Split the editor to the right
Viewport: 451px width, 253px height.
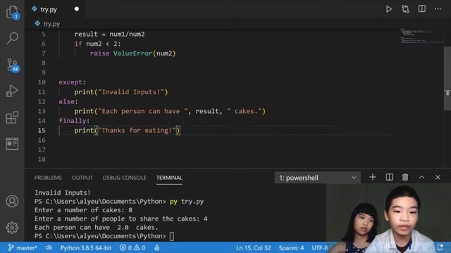click(421, 9)
